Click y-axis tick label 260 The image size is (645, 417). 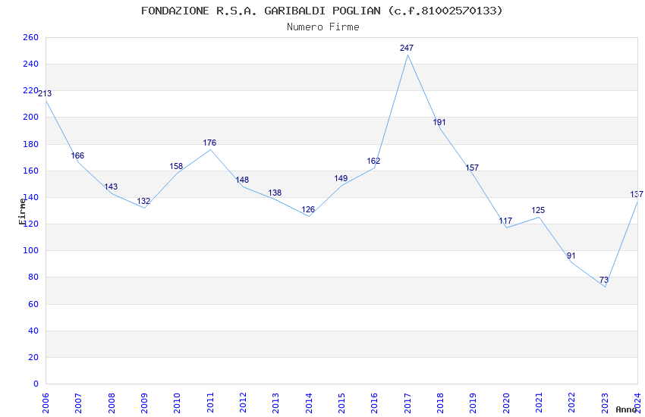coord(30,37)
